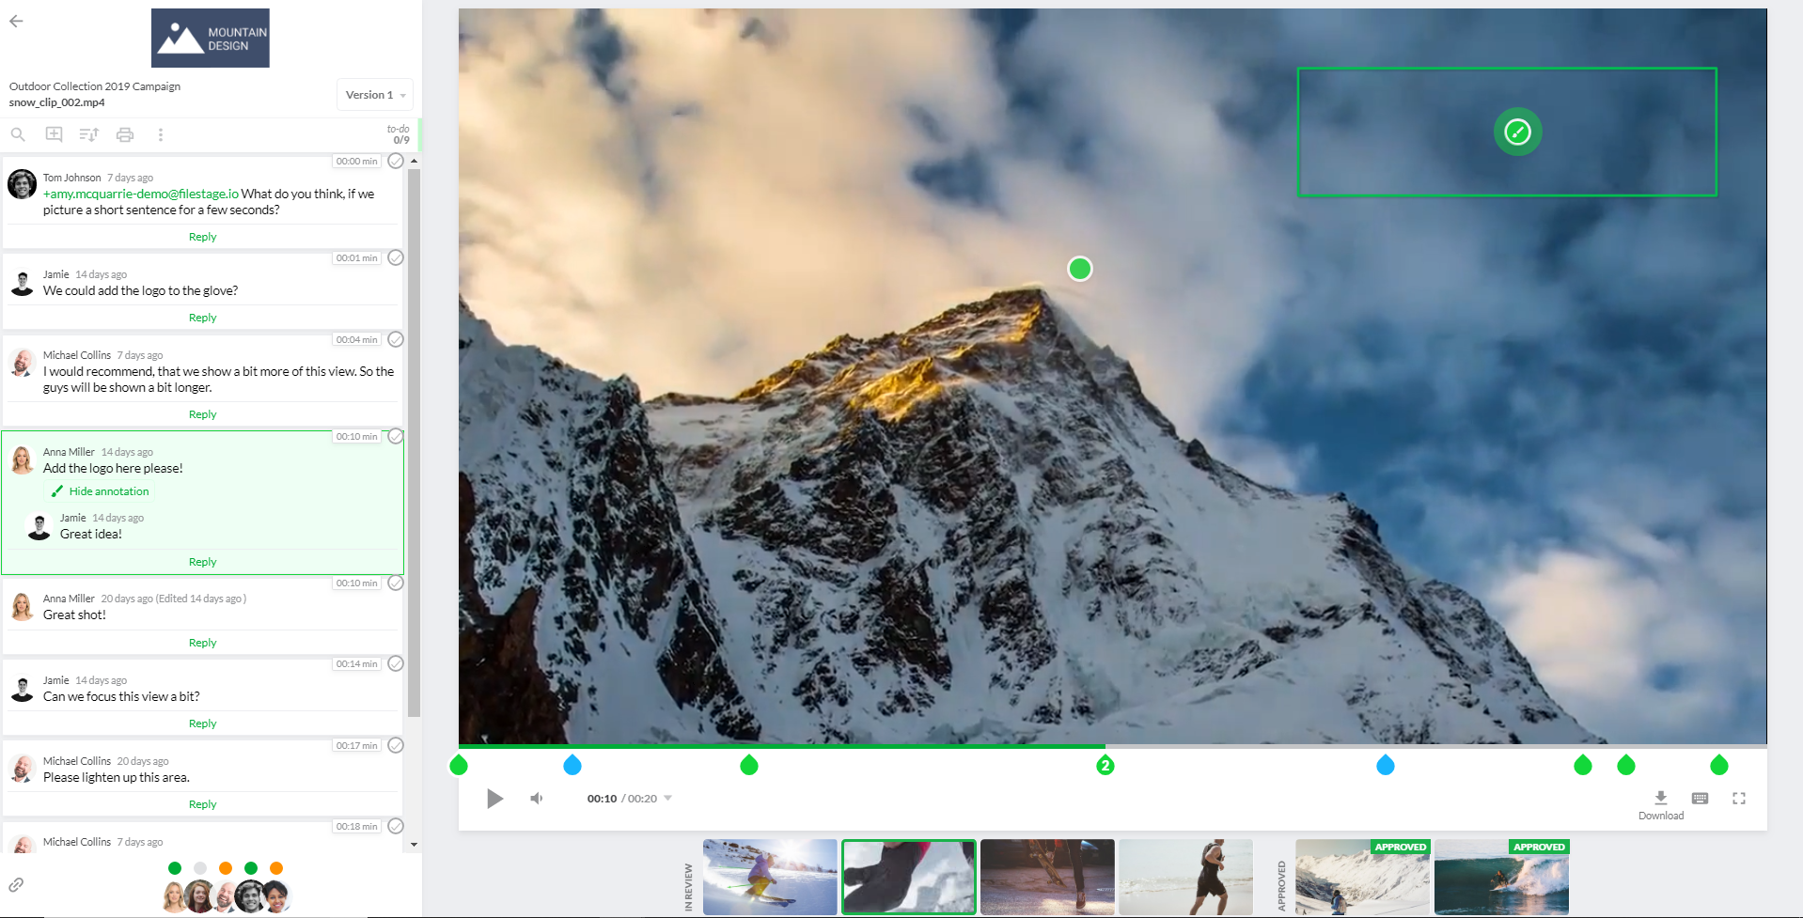This screenshot has width=1803, height=918.
Task: Download the video file
Action: (1661, 804)
